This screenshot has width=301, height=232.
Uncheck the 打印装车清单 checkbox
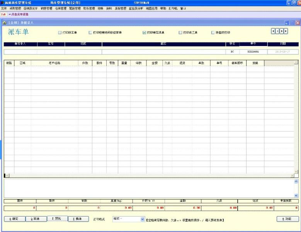tap(144, 32)
